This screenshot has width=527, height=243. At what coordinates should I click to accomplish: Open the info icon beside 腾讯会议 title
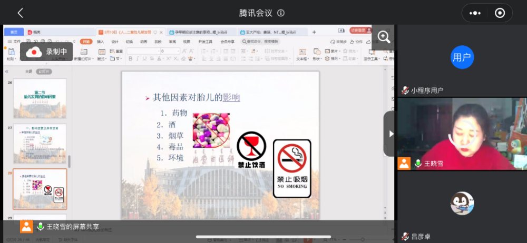click(x=281, y=13)
